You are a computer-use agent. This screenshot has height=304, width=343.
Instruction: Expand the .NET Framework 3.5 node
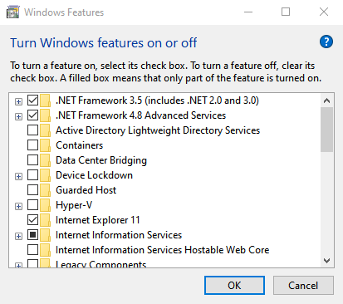(18, 101)
